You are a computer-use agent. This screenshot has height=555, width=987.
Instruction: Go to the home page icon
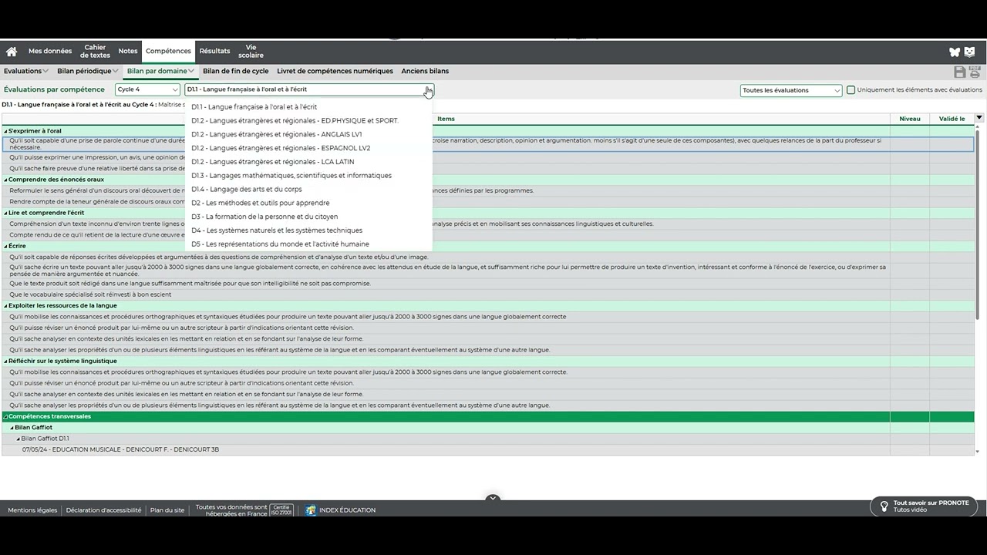coord(12,52)
